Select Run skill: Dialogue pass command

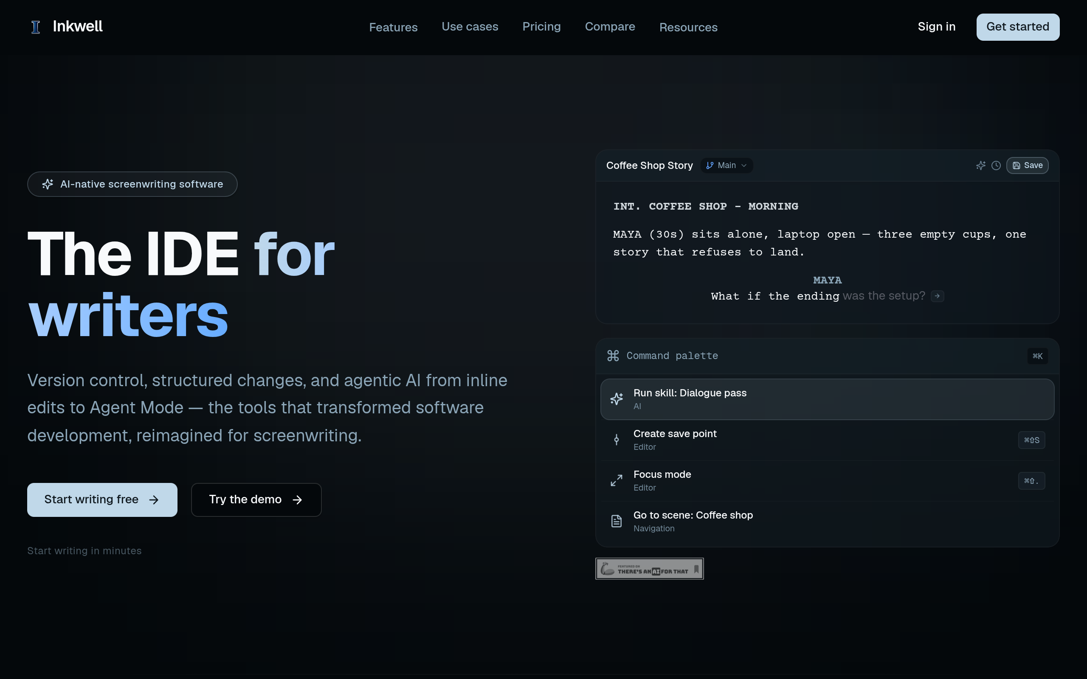[828, 399]
